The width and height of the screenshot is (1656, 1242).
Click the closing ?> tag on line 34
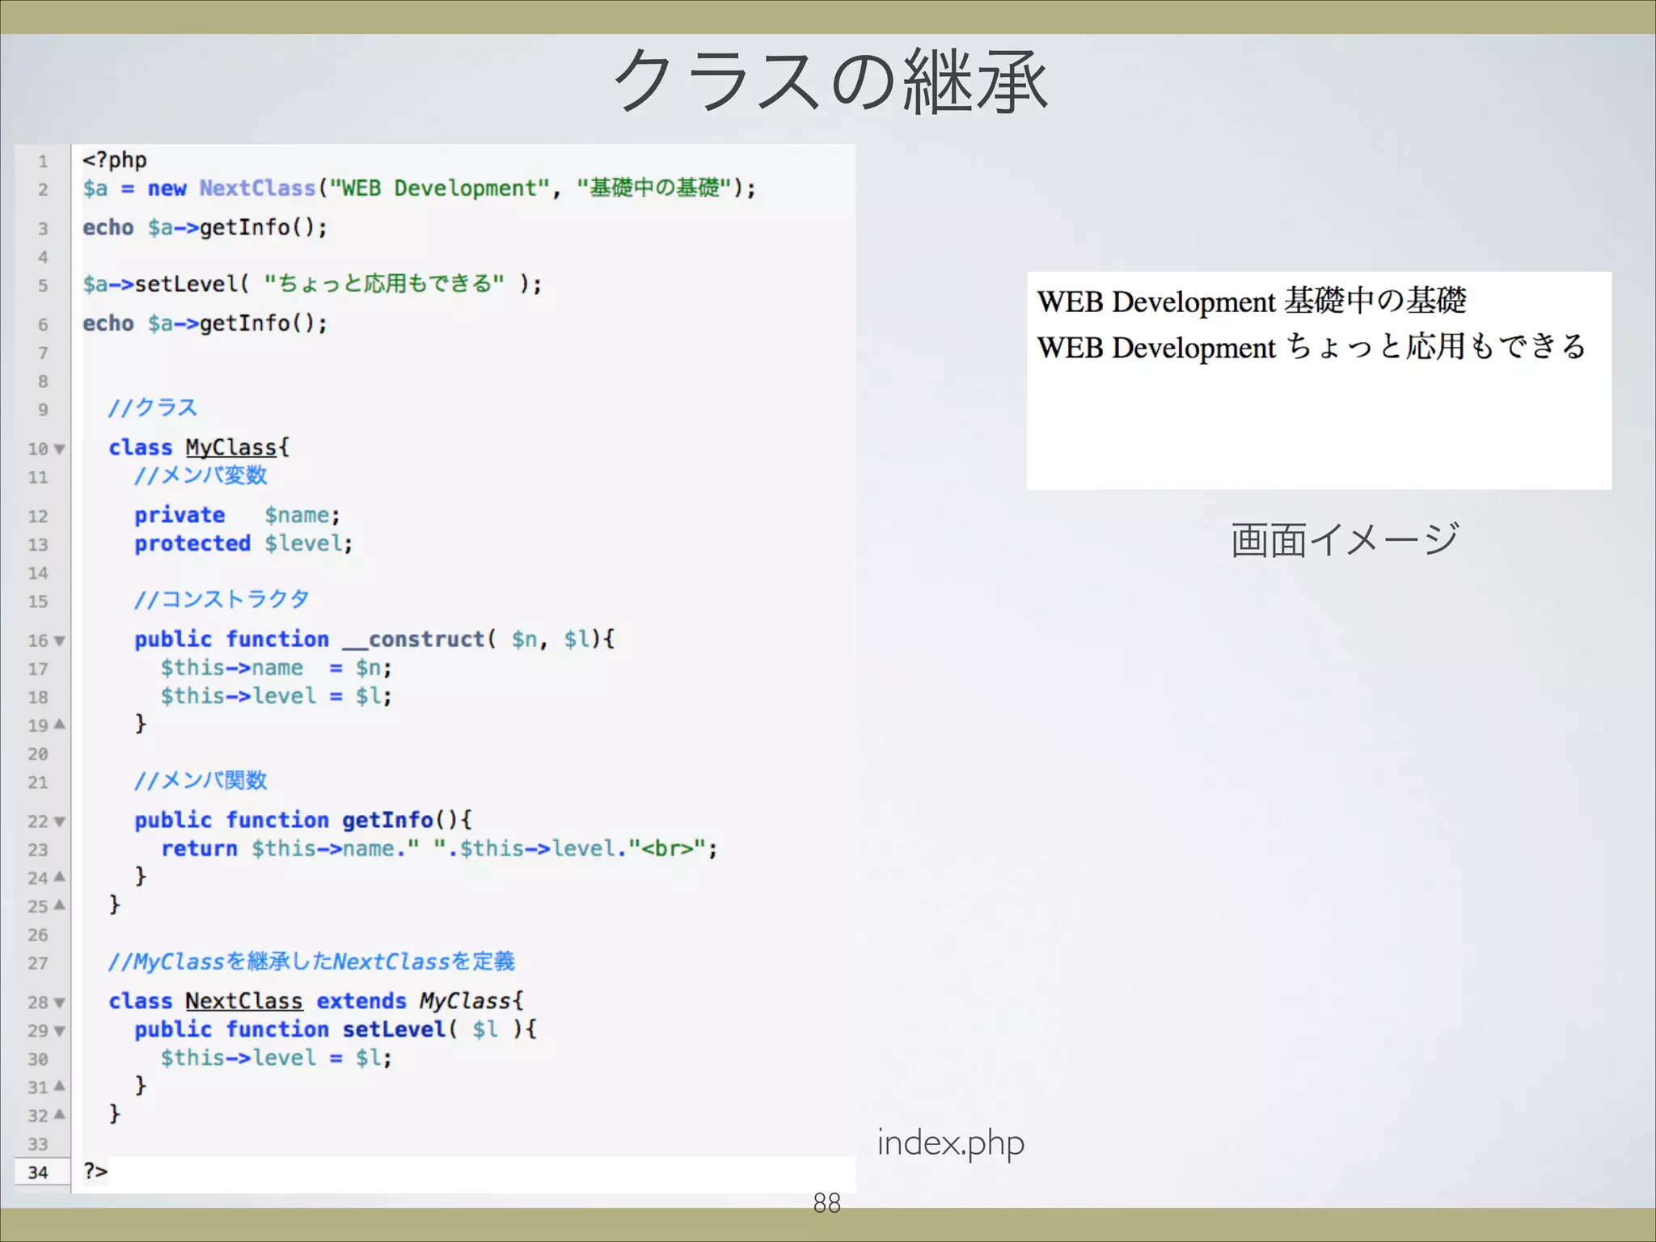click(95, 1171)
